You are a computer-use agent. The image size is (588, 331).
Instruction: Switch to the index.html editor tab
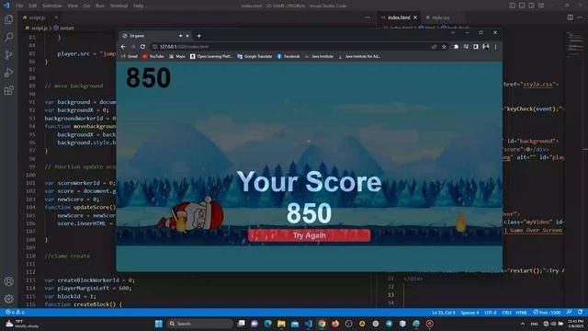coord(399,17)
